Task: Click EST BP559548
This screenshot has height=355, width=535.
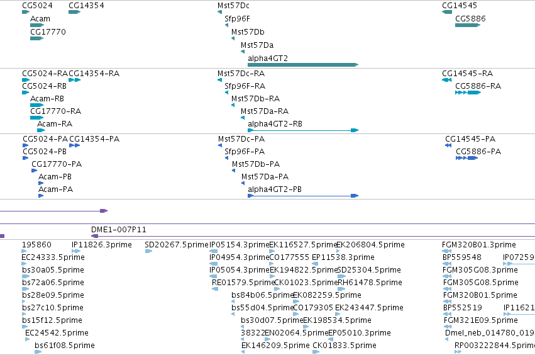Action: (461, 257)
